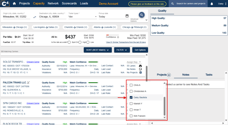This screenshot has width=228, height=125.
Task: Open the notifications bell
Action: (x=212, y=4)
